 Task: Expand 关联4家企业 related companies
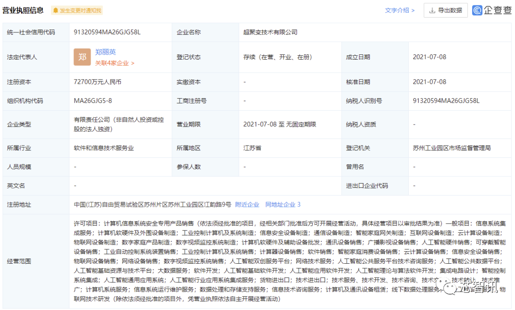(x=114, y=63)
